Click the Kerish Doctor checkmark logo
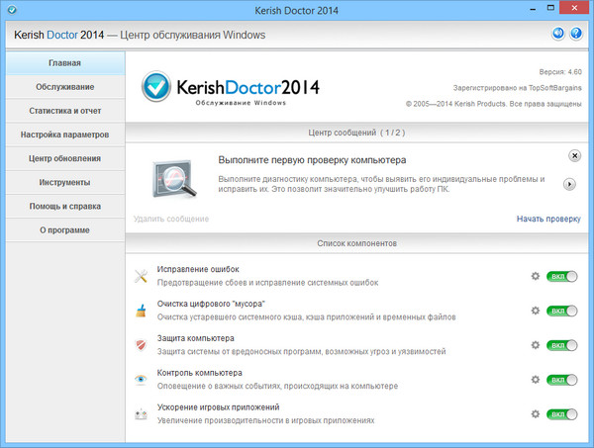Image resolution: width=594 pixels, height=448 pixels. [156, 86]
